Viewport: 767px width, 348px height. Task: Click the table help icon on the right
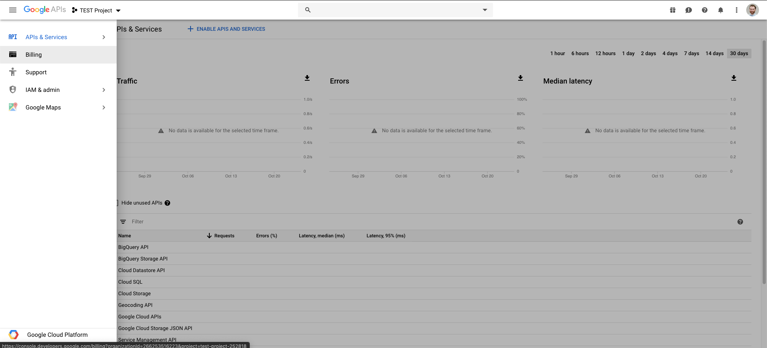click(740, 222)
